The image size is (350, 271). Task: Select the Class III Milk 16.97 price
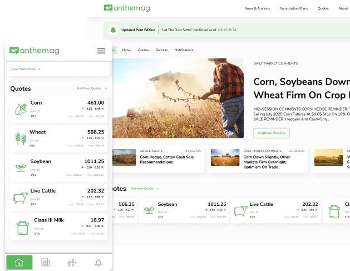[x=97, y=220]
